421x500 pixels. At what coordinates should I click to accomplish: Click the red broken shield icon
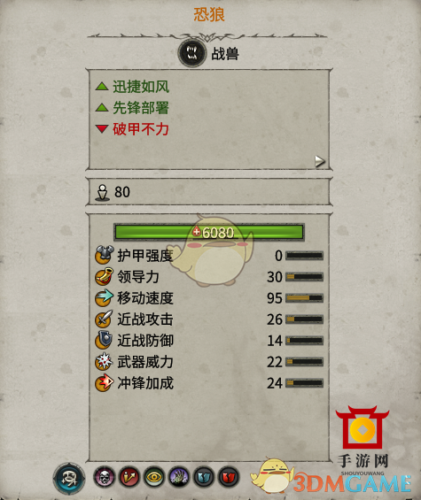(x=229, y=477)
